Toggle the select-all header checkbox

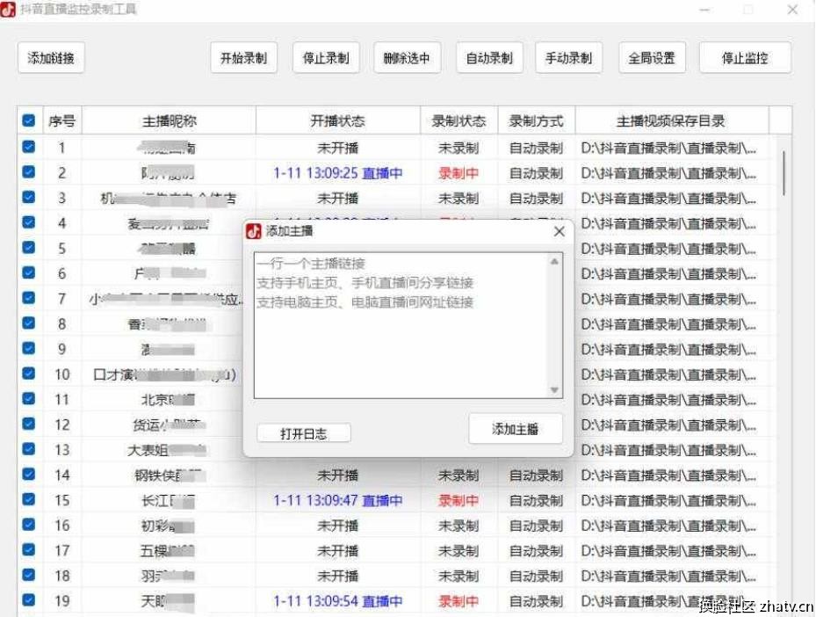tap(29, 120)
